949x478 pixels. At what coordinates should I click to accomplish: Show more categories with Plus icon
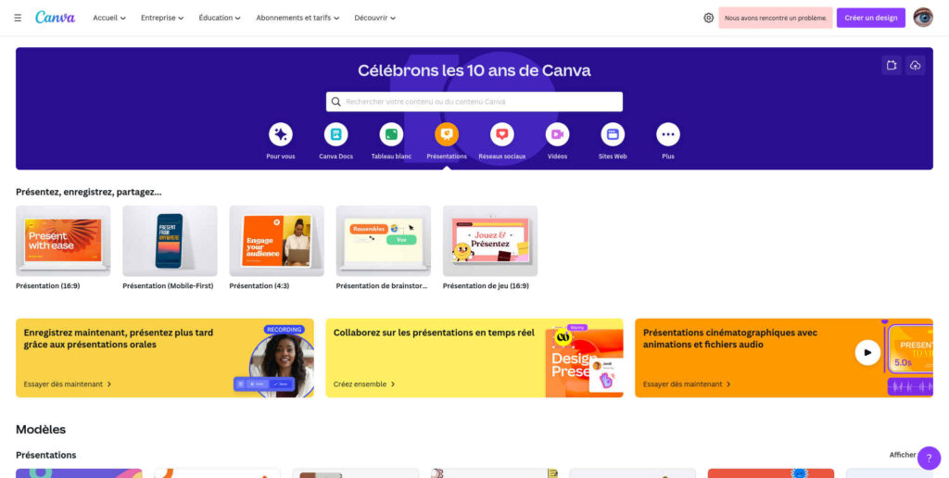click(668, 134)
